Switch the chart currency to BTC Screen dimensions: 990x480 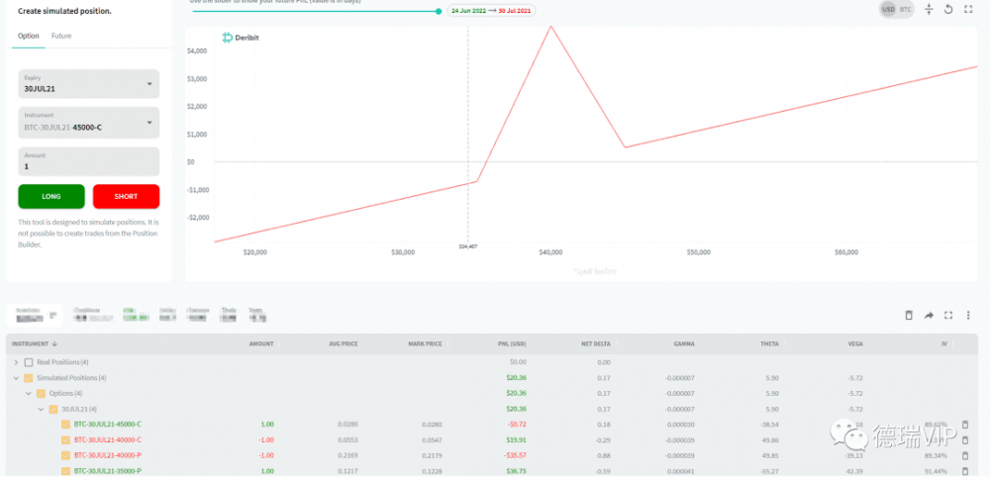(905, 9)
